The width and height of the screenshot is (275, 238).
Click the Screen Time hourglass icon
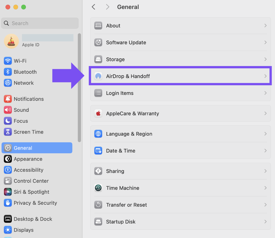coord(8,132)
